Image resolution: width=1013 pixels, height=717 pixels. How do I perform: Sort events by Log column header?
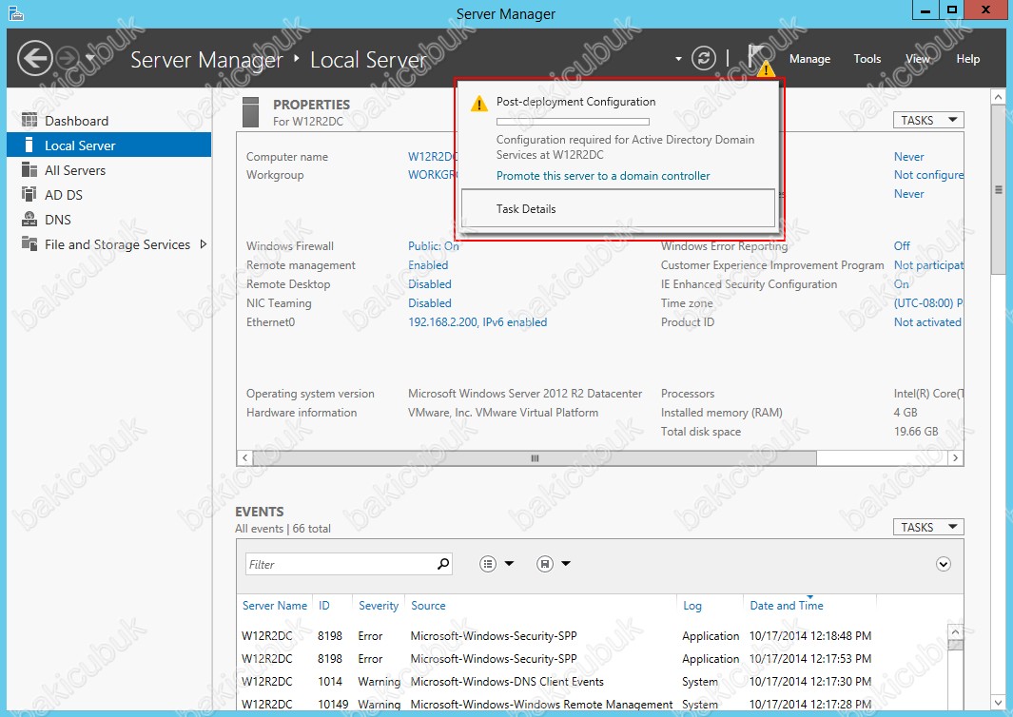tap(692, 605)
